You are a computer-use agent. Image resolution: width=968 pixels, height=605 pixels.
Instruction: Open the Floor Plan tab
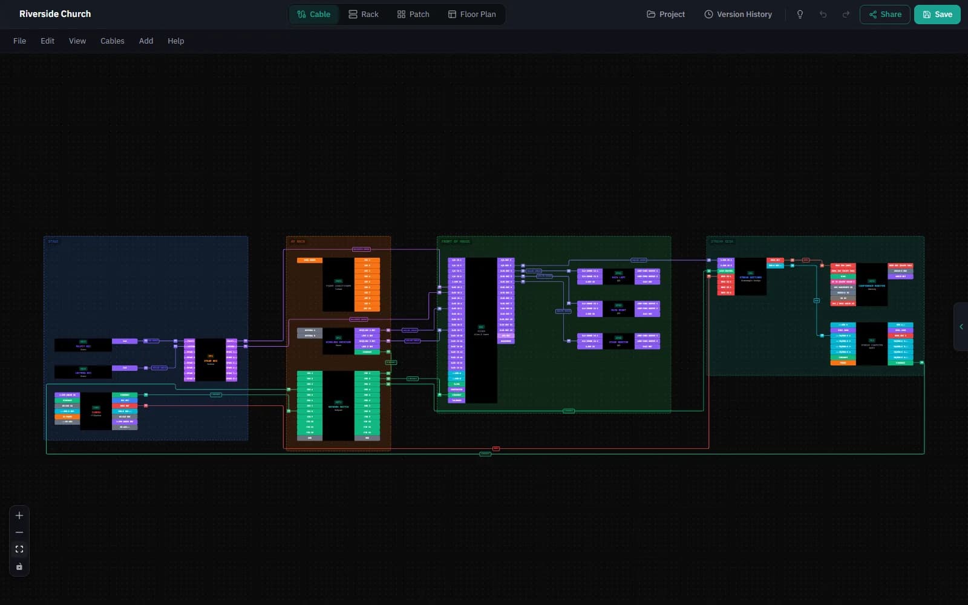click(x=472, y=14)
